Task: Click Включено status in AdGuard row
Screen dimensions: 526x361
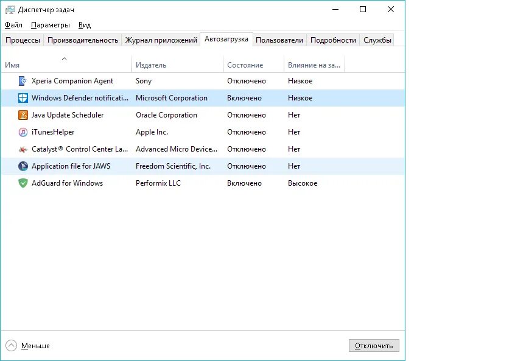Action: tap(244, 183)
